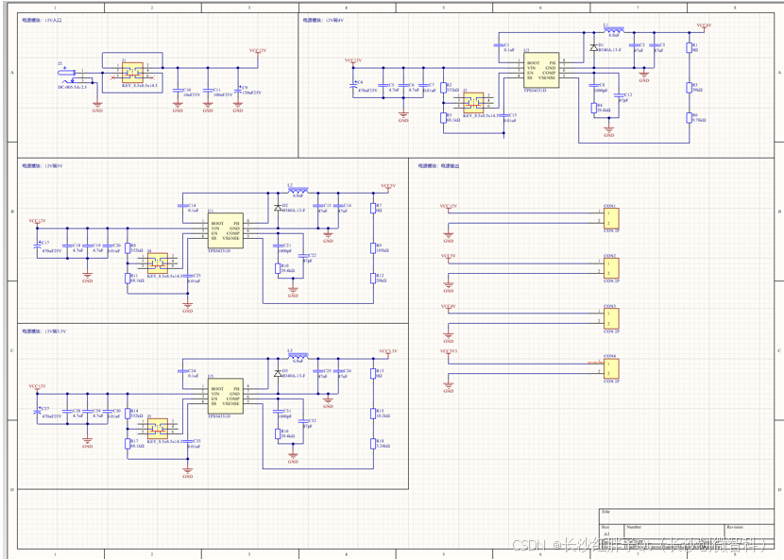Click the VCC4V net label top right
This screenshot has height=560, width=784.
(704, 26)
